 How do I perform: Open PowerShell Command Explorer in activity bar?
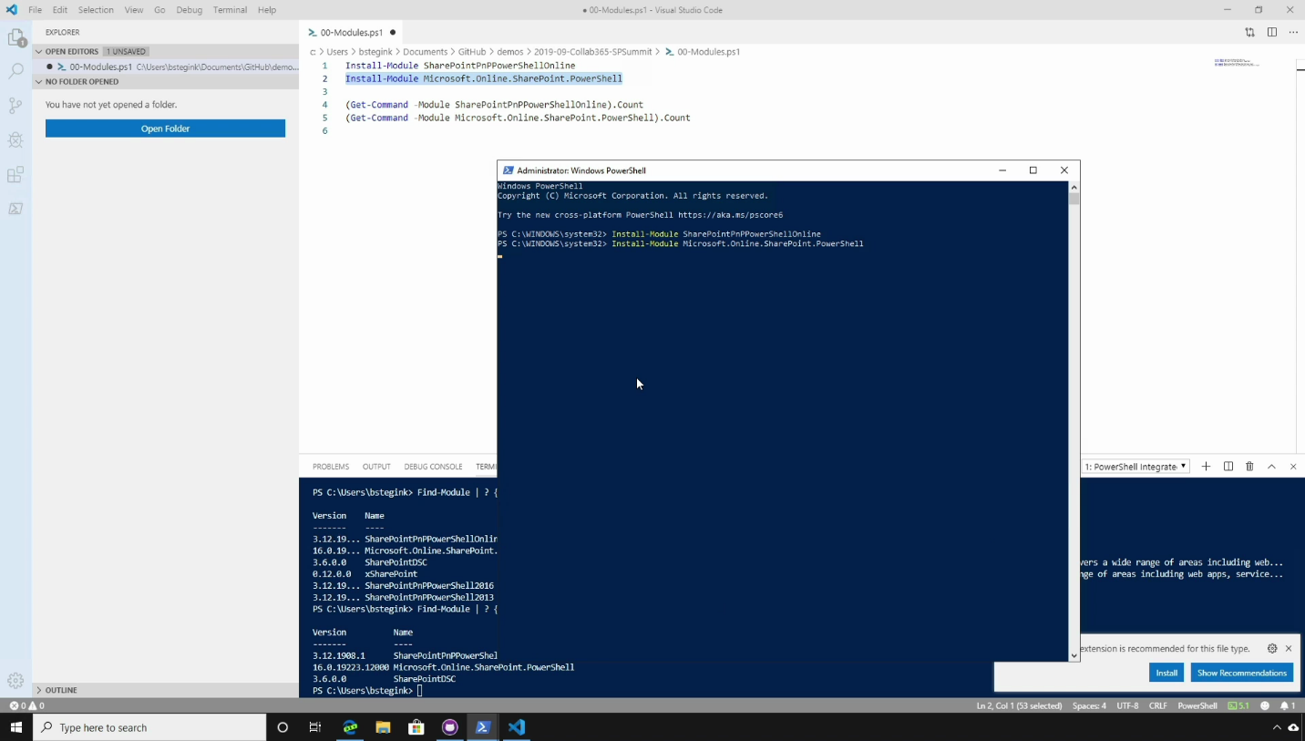click(15, 209)
